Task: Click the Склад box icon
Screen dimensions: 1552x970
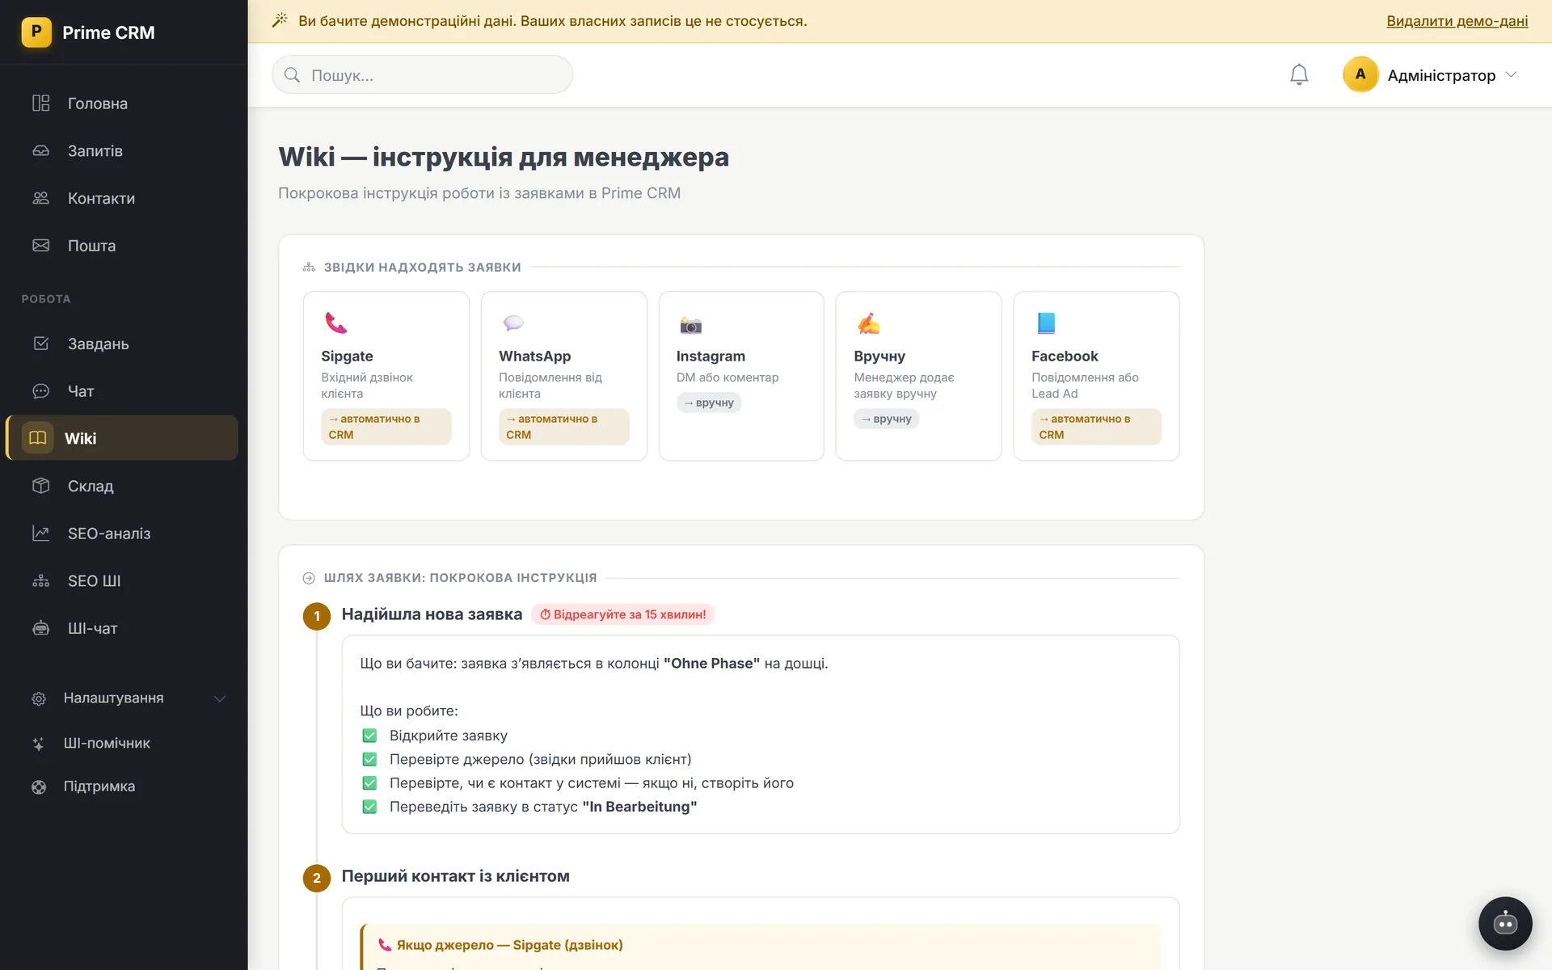Action: coord(40,486)
